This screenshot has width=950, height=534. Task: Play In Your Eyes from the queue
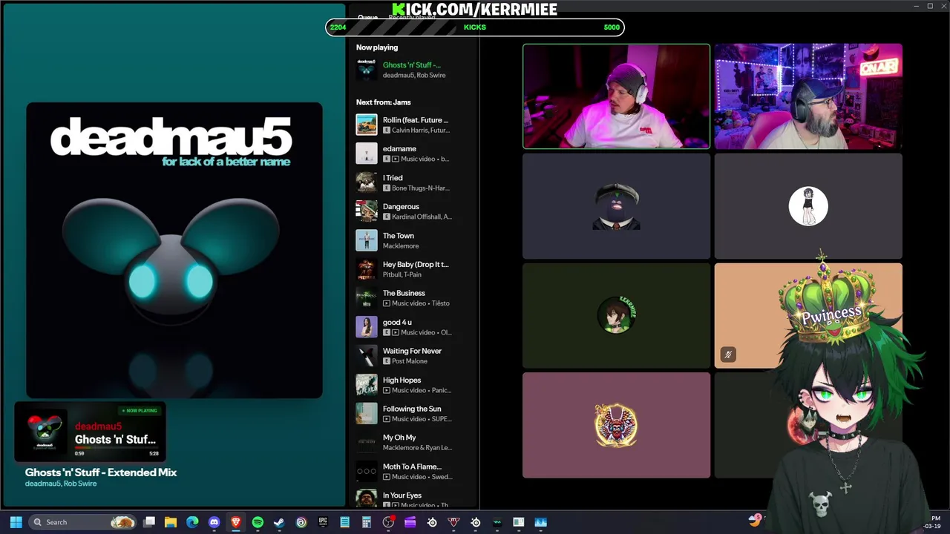pyautogui.click(x=413, y=499)
